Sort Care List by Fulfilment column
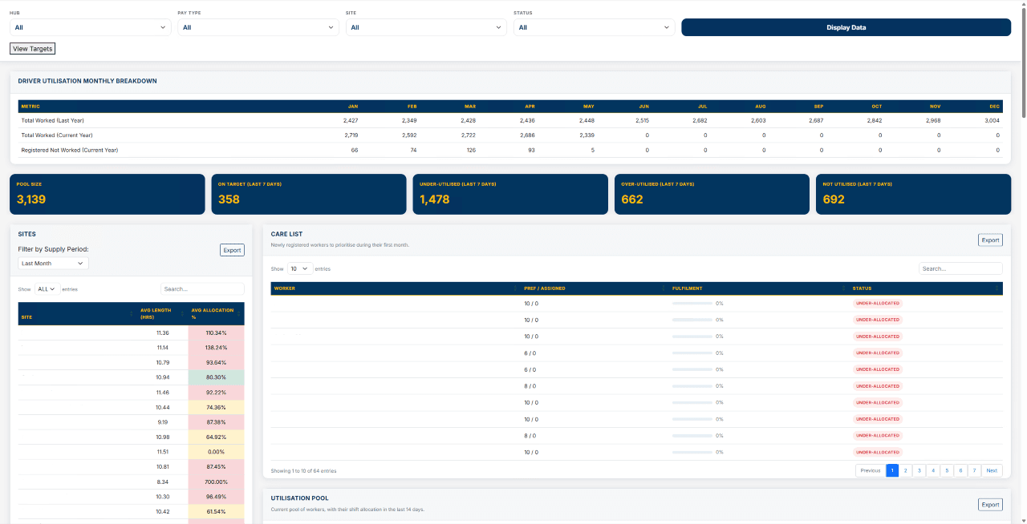Screen dimensions: 1027x524 click(759, 288)
